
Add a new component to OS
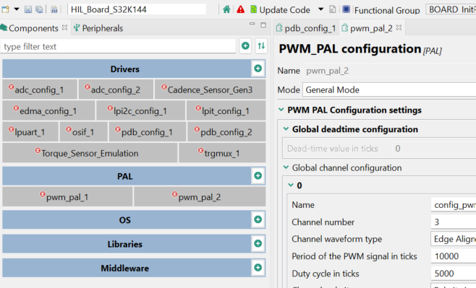(258, 219)
